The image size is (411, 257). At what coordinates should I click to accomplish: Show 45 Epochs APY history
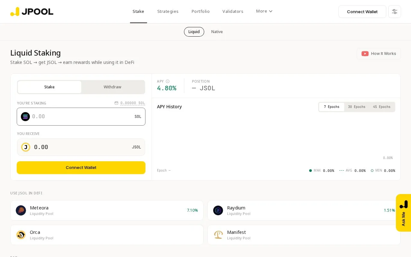382,107
